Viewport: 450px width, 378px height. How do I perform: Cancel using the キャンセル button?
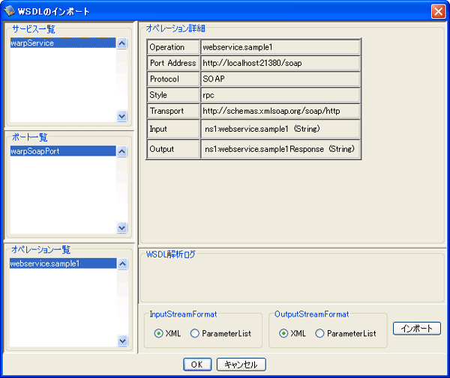[x=241, y=365]
